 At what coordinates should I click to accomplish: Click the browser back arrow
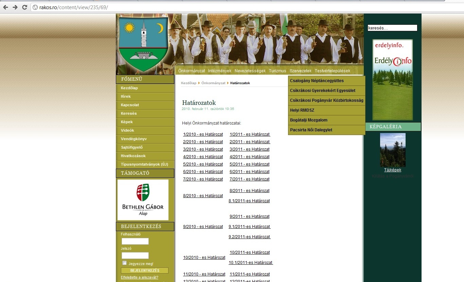5,7
